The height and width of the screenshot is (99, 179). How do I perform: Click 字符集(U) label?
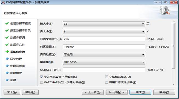click(x=47, y=62)
